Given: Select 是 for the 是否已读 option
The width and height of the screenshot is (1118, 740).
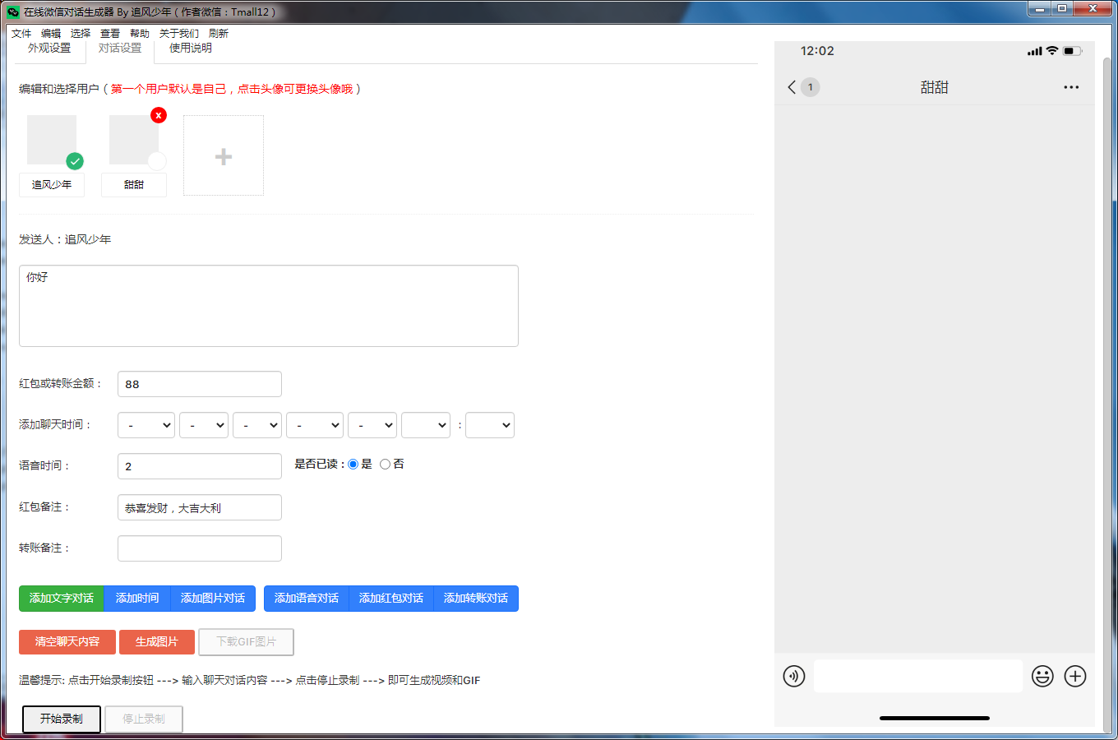Looking at the screenshot, I should pos(353,465).
